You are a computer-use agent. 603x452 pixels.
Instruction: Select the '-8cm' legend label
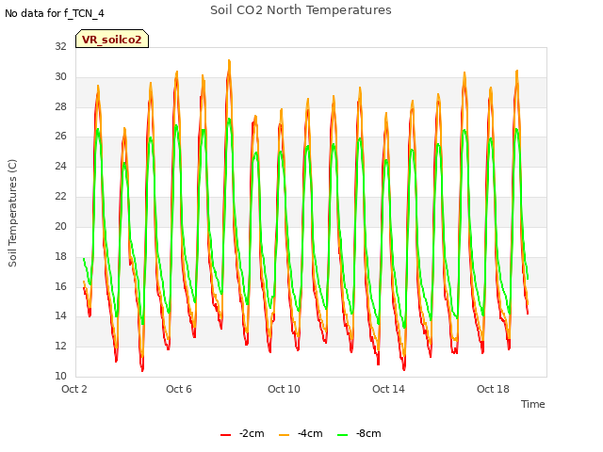pos(368,433)
